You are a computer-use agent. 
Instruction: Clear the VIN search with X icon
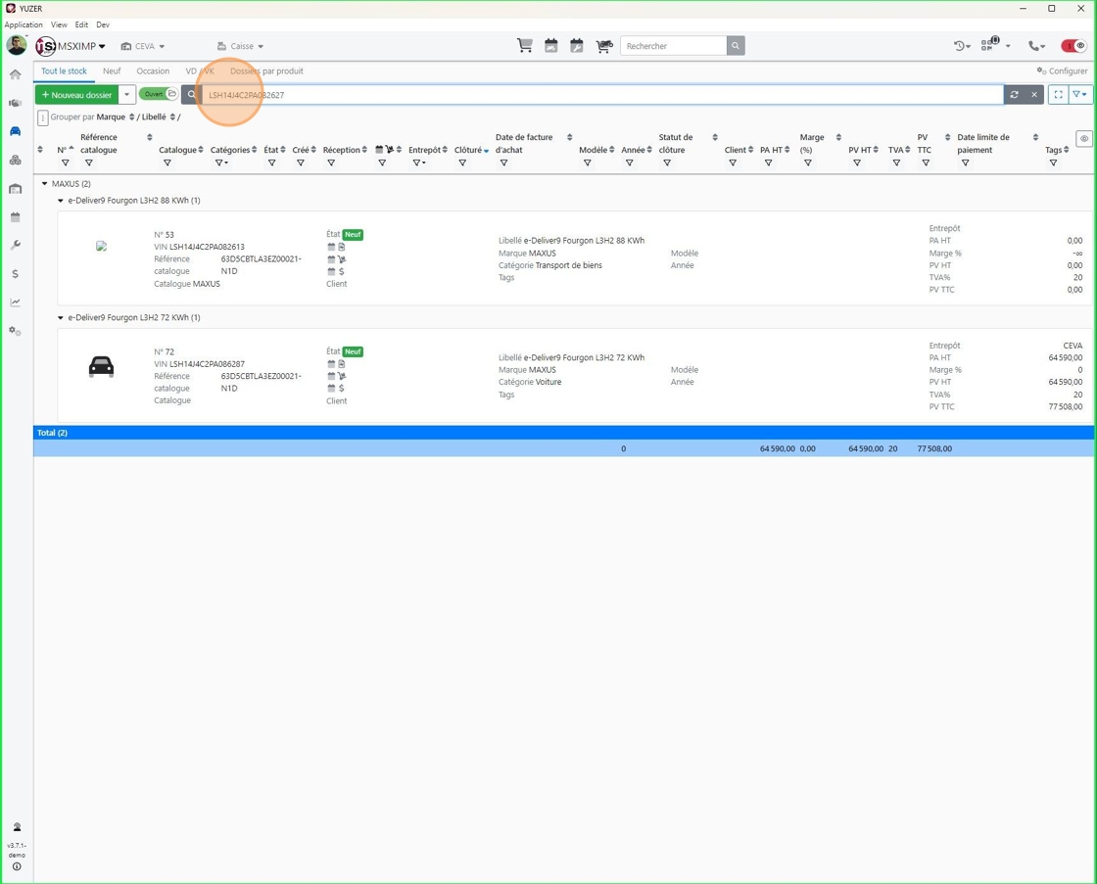[x=1034, y=94]
